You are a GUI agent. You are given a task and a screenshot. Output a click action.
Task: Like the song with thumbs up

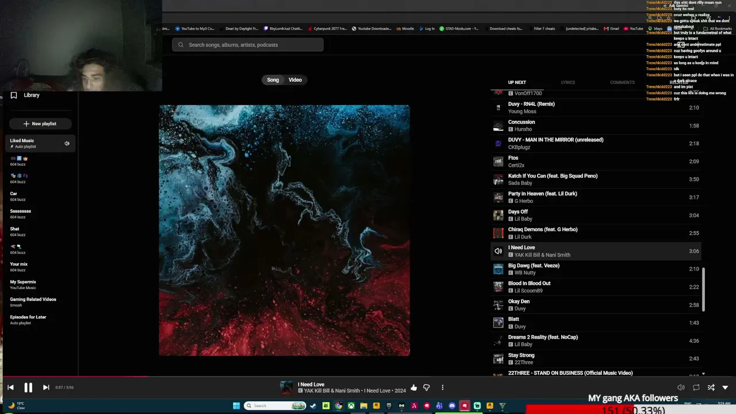413,388
